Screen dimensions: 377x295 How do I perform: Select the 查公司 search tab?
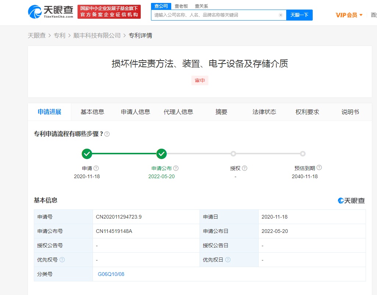(x=161, y=6)
